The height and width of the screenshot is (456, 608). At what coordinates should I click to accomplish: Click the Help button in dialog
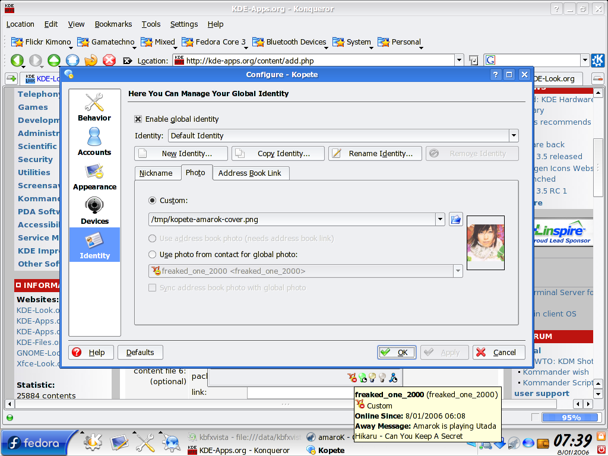click(x=91, y=353)
